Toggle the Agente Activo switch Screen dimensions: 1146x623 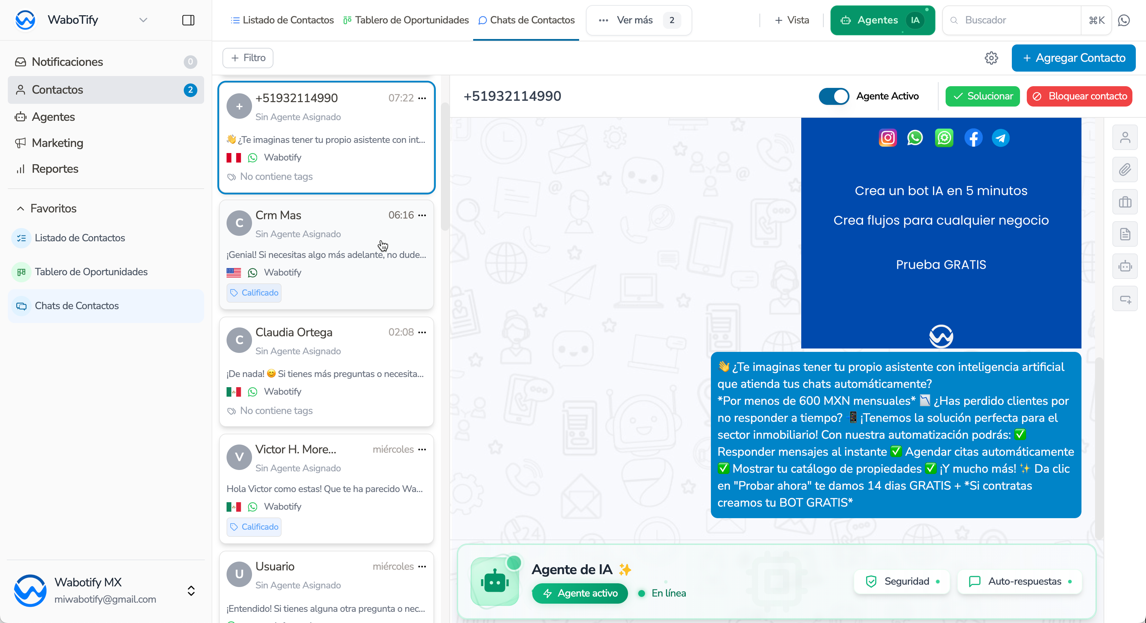(834, 96)
